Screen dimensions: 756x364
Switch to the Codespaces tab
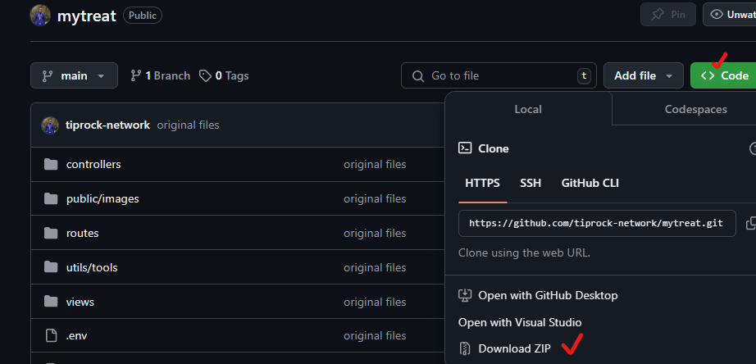695,109
